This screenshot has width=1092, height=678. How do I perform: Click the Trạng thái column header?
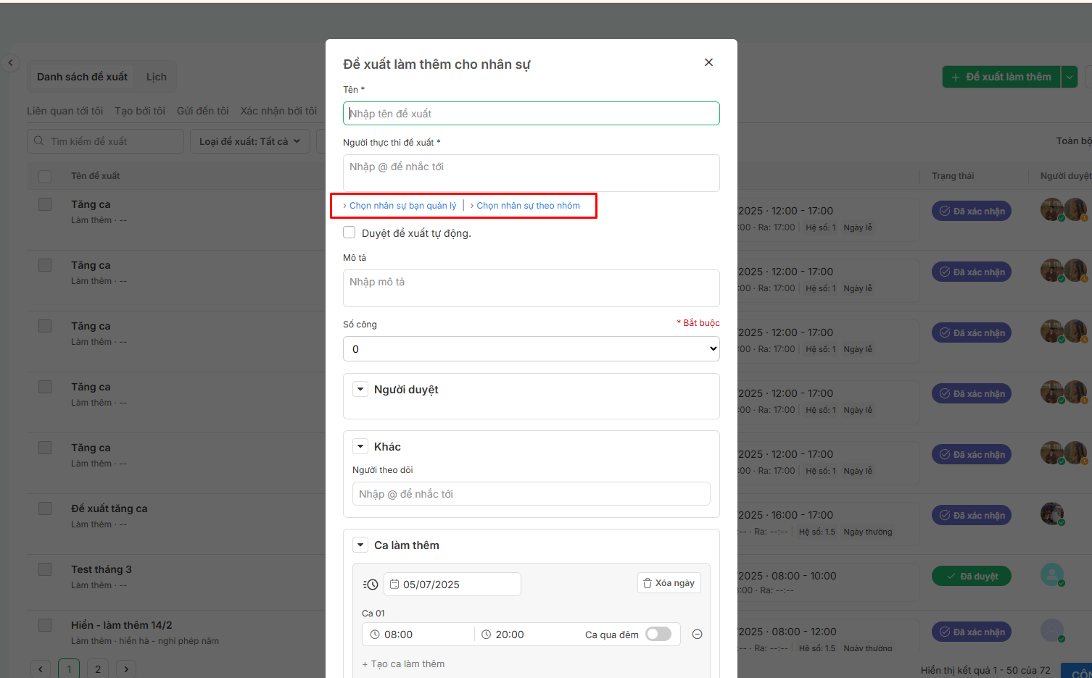pos(953,176)
